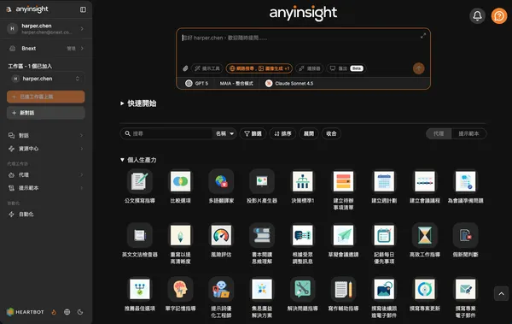Launch the 多語翻譯家 globe agent
This screenshot has height=324, width=512.
pyautogui.click(x=221, y=181)
